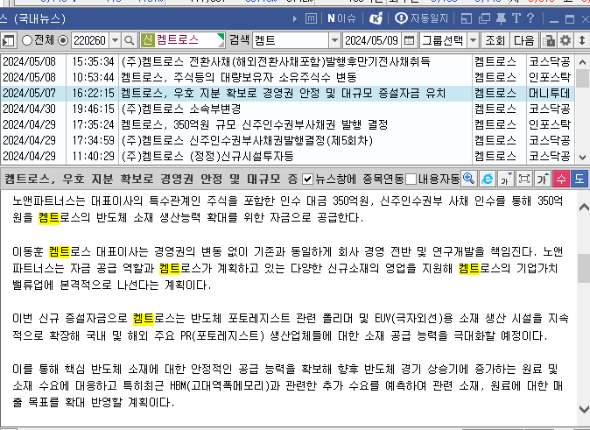This screenshot has width=590, height=430.
Task: Click the window layout icon beside 자동일지
Action: tap(467, 18)
